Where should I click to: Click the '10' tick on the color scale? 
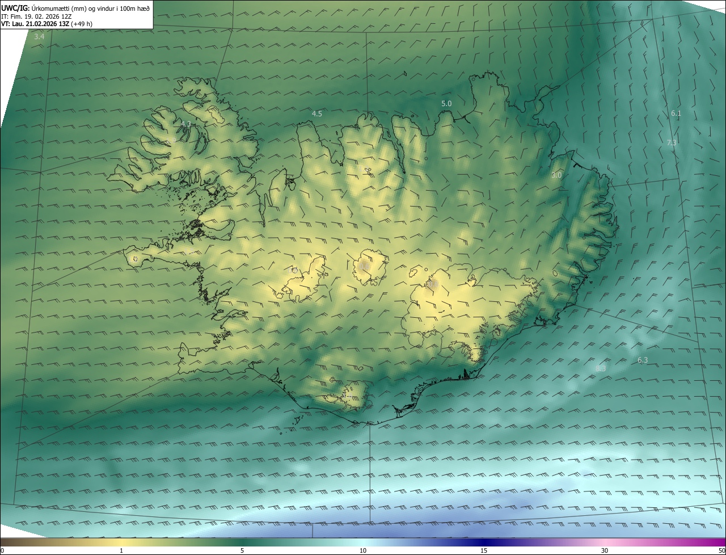click(x=363, y=550)
